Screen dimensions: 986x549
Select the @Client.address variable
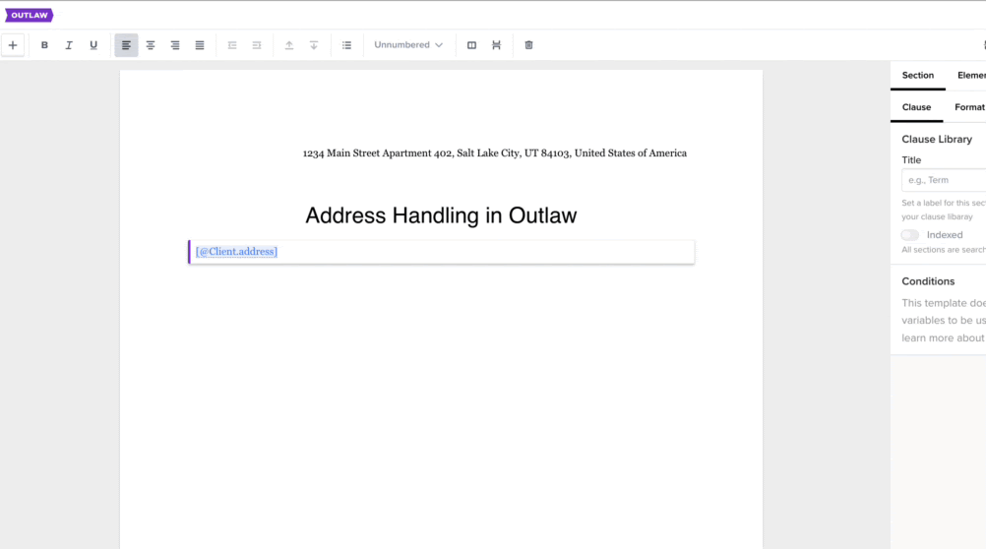236,252
